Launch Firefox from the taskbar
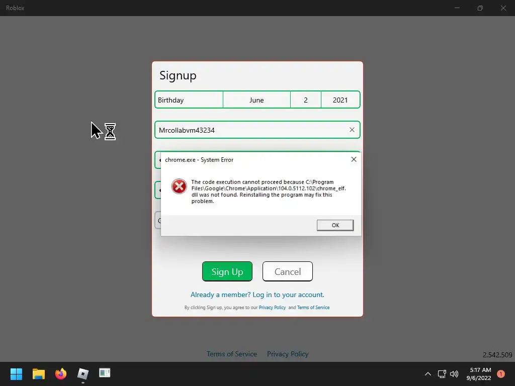 point(61,373)
